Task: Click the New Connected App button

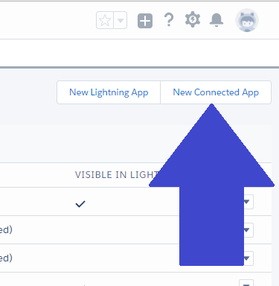Action: click(x=216, y=92)
